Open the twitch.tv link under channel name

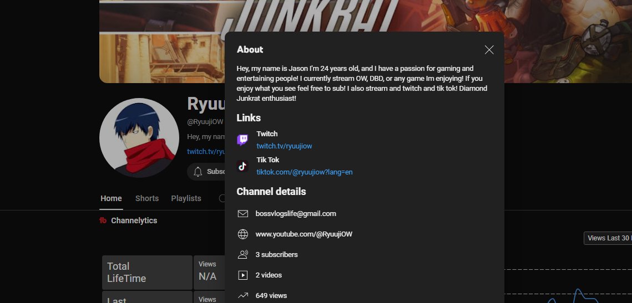point(205,152)
